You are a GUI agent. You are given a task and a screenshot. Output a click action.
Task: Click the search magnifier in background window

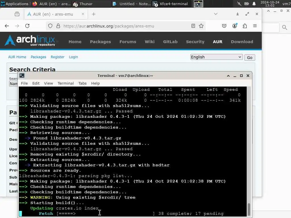click(x=284, y=28)
